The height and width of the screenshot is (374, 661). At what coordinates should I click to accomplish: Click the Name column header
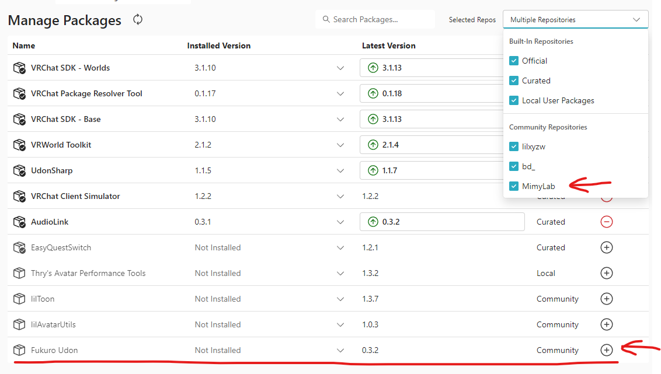[x=23, y=46]
